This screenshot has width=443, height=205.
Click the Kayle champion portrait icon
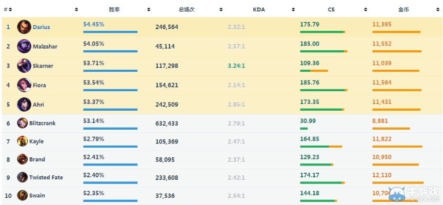pos(23,141)
